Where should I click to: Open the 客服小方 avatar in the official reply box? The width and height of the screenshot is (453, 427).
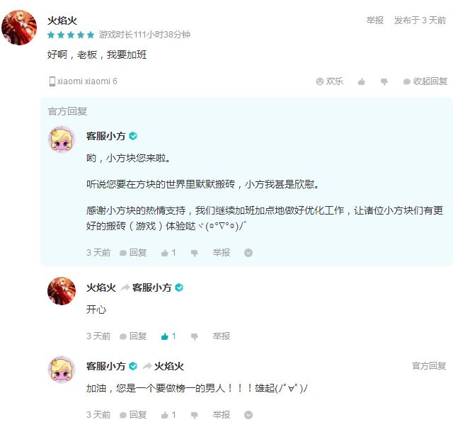coord(62,140)
